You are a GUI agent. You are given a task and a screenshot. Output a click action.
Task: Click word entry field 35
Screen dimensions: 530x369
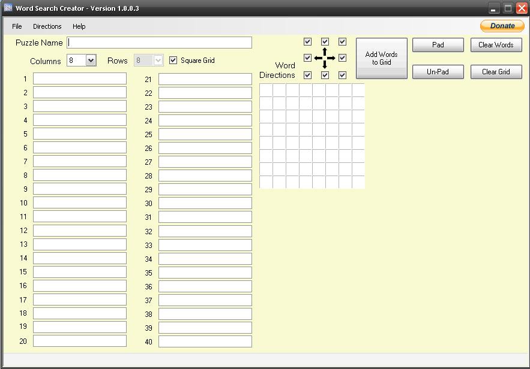(205, 273)
